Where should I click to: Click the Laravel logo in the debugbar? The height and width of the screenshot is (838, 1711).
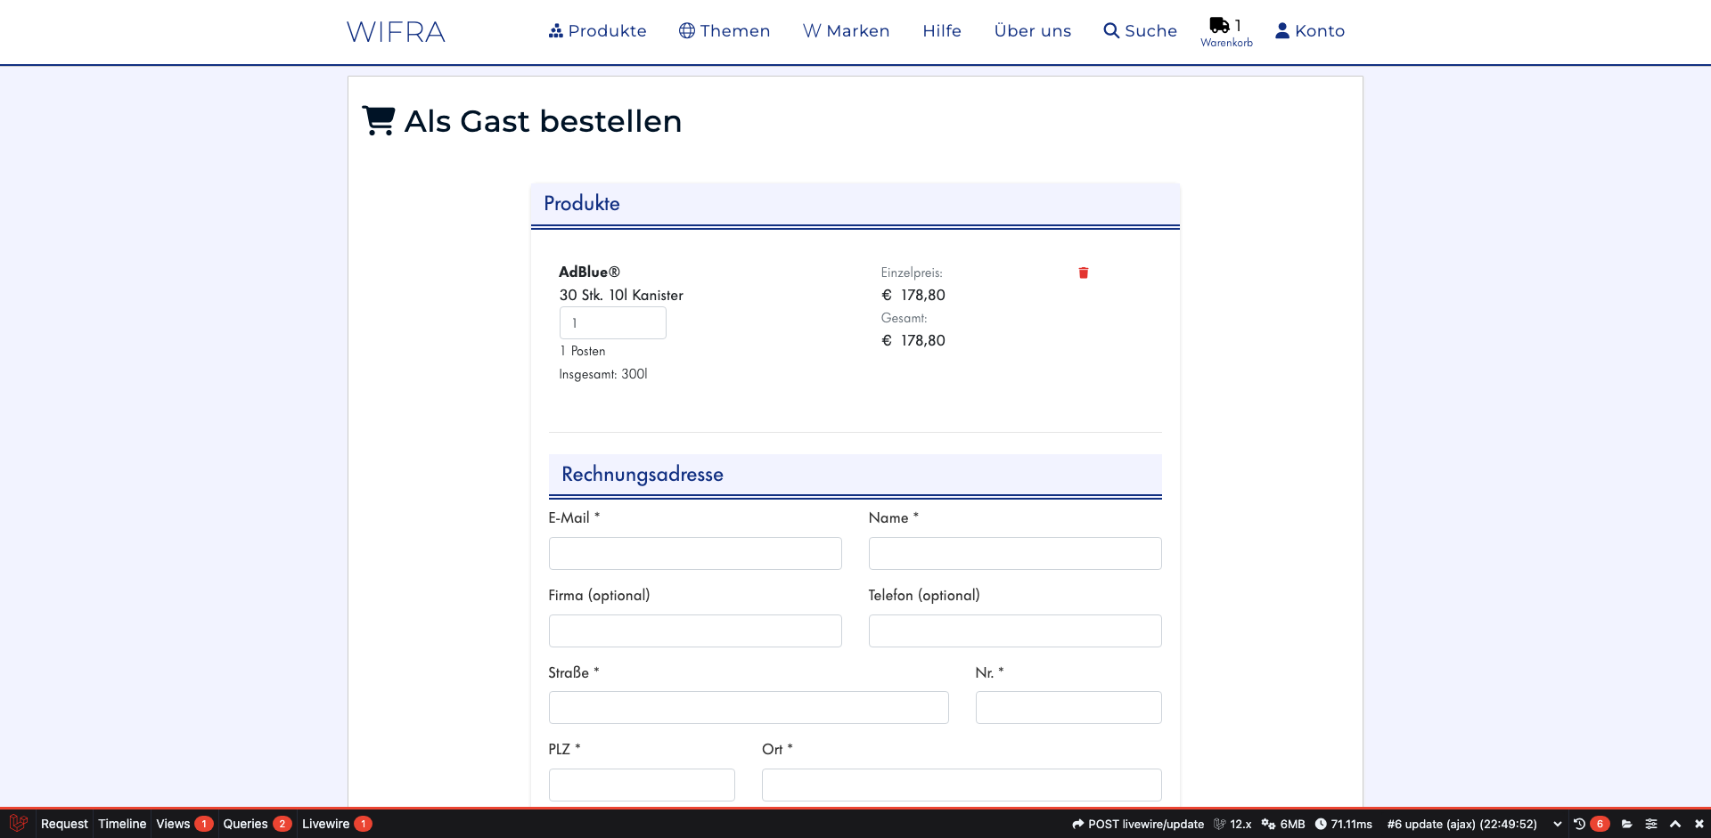click(17, 824)
